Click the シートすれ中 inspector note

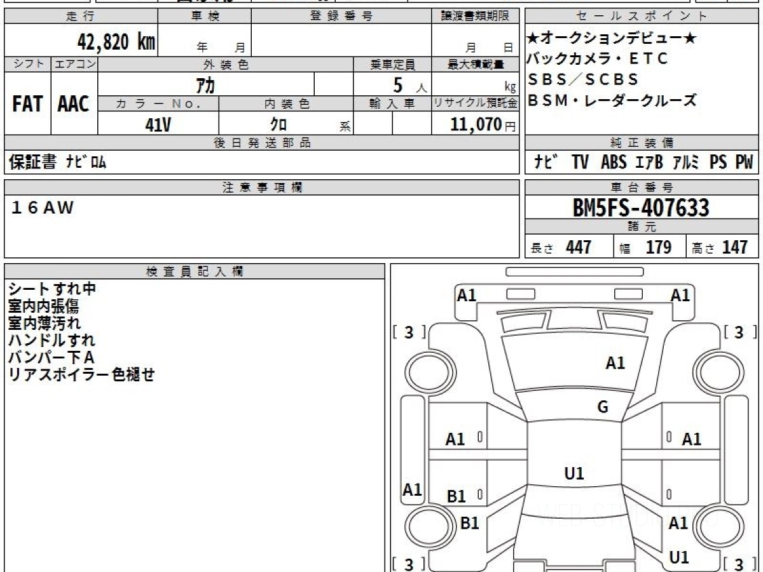coord(52,289)
